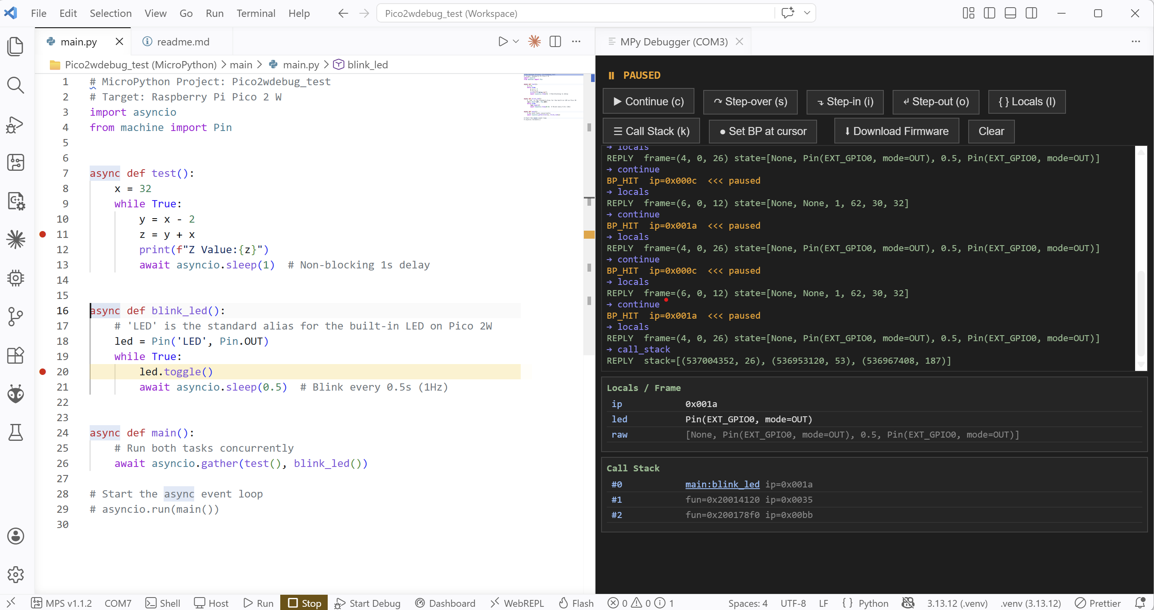Close the MPy Debugger tab
Screen dimensions: 1154x610
point(739,42)
